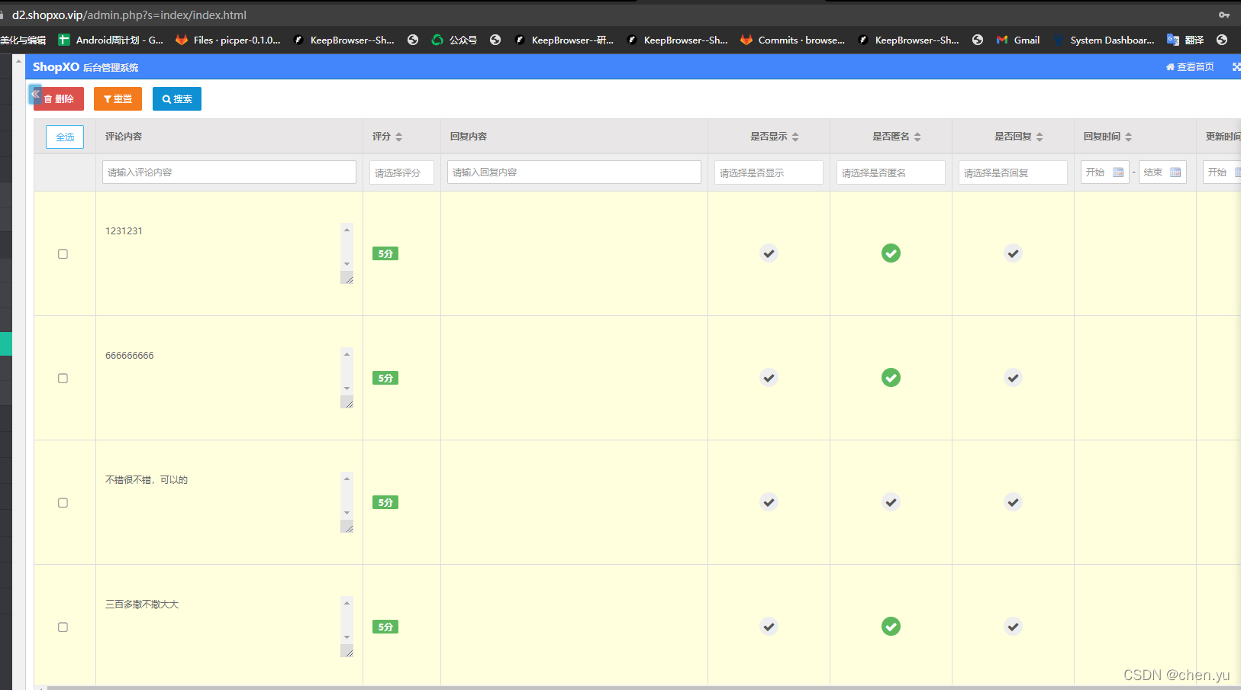Click the blue 搜索 search button
This screenshot has width=1241, height=690.
(x=177, y=99)
